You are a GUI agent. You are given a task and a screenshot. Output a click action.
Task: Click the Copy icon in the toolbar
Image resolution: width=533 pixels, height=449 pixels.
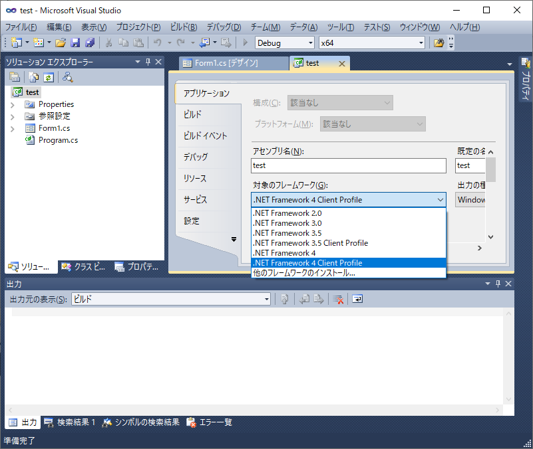(x=123, y=43)
